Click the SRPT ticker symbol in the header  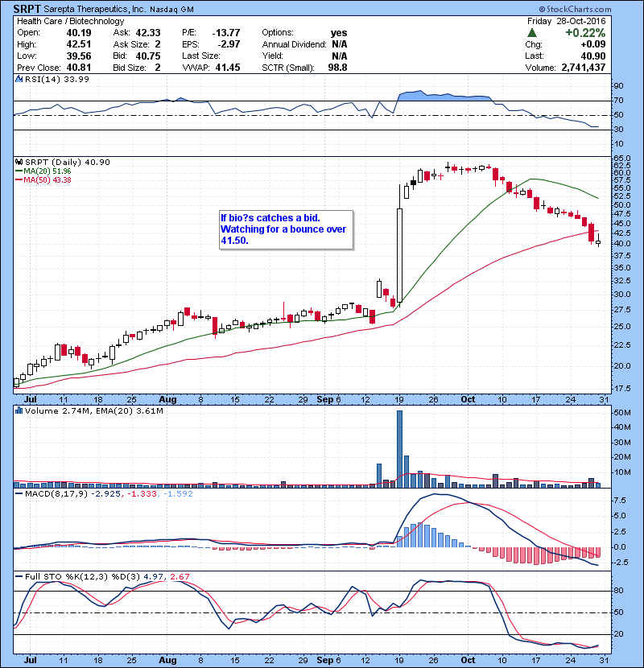coord(27,9)
